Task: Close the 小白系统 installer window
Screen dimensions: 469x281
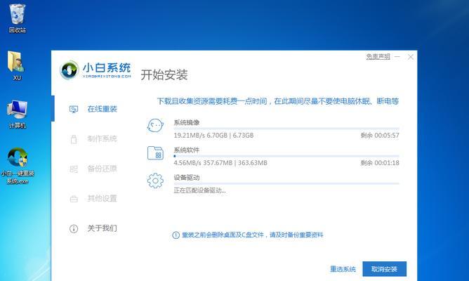Action: point(411,57)
